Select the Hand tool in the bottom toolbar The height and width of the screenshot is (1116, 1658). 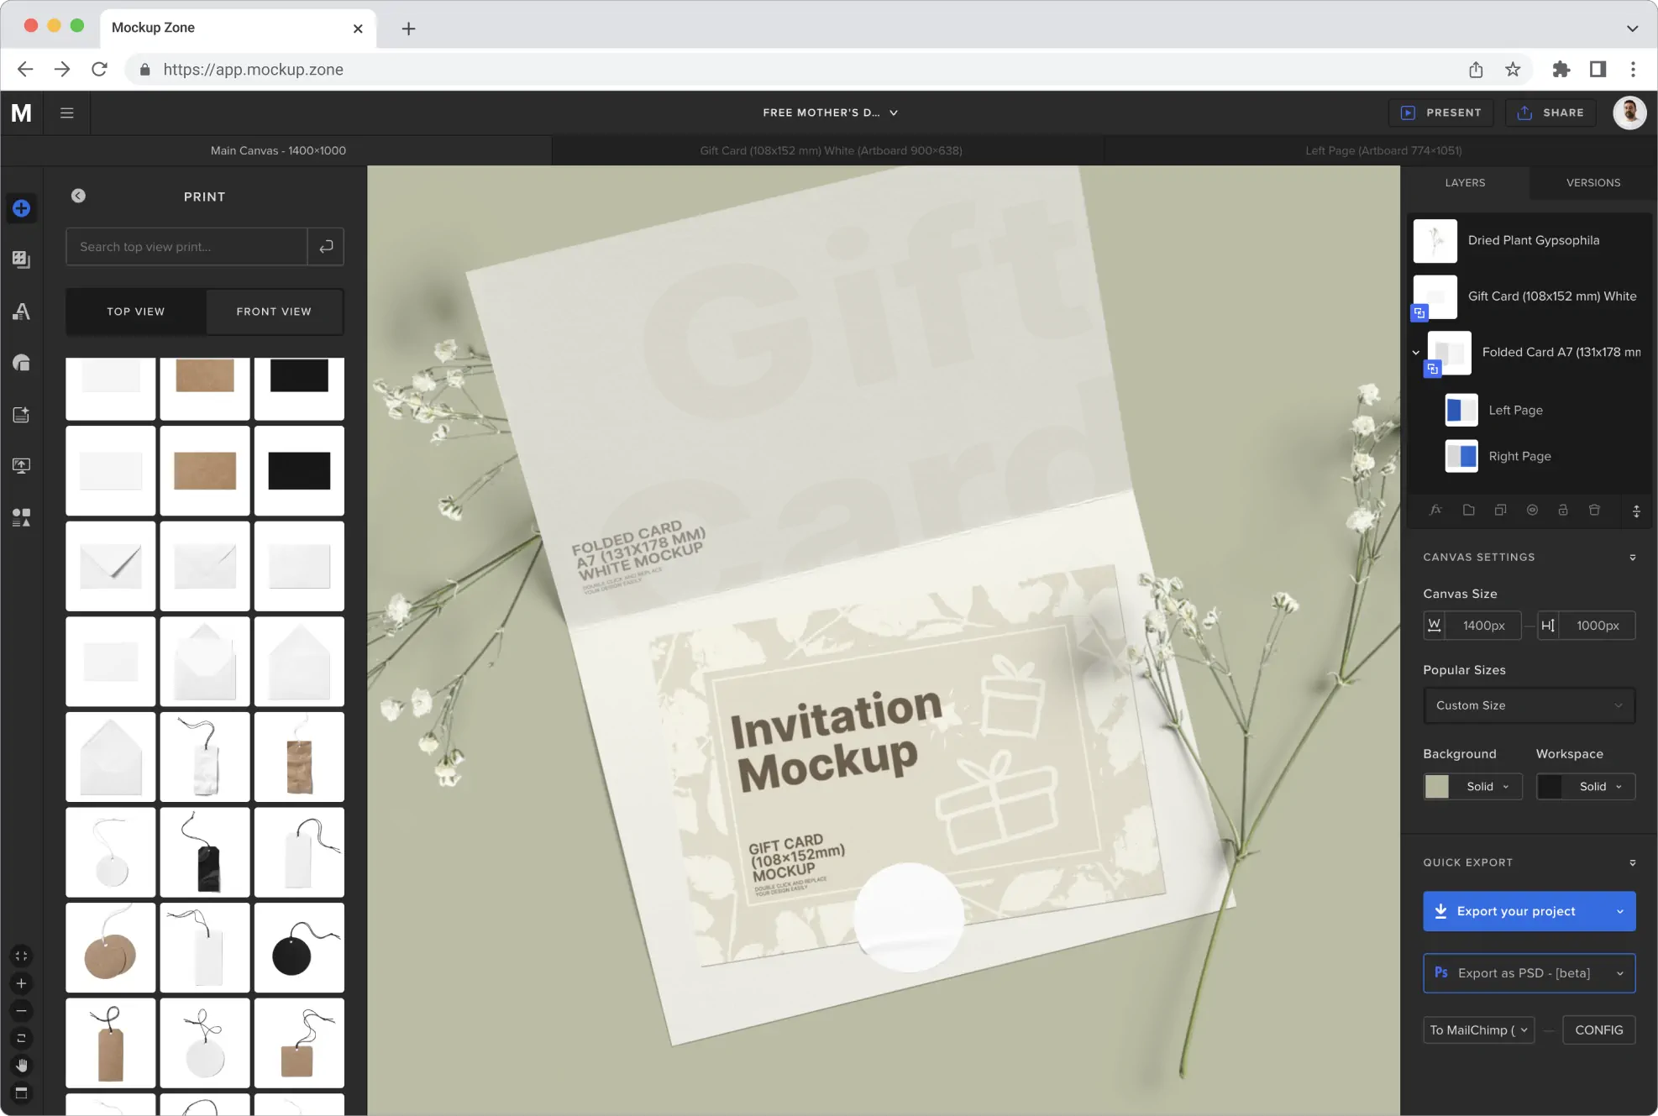[21, 1066]
